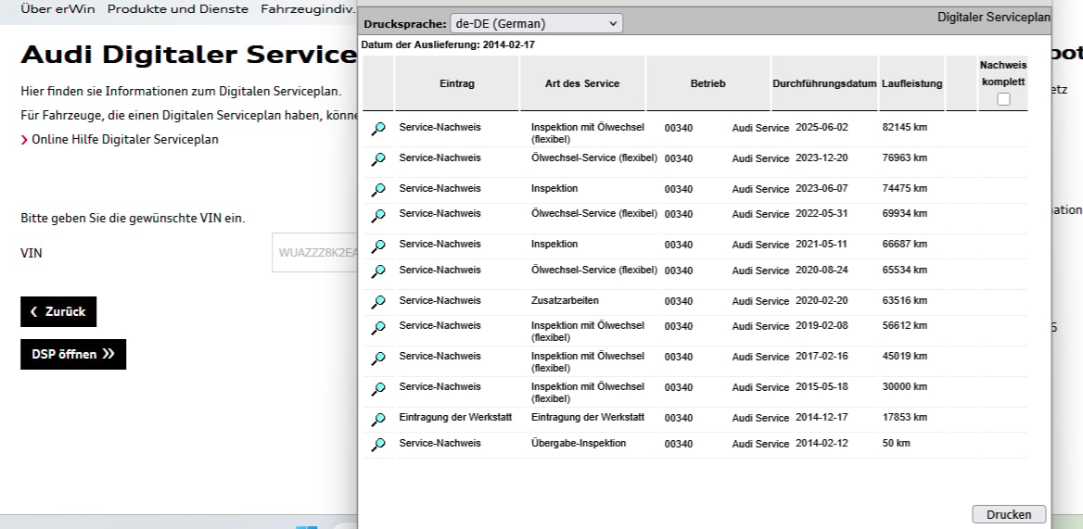
Task: Click the Datum der Auslieferung text
Action: (x=448, y=44)
